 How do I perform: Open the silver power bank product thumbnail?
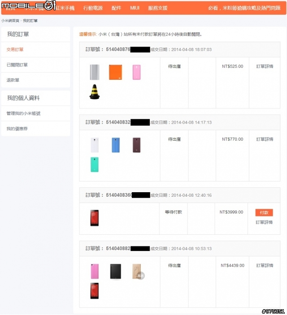[x=94, y=72]
